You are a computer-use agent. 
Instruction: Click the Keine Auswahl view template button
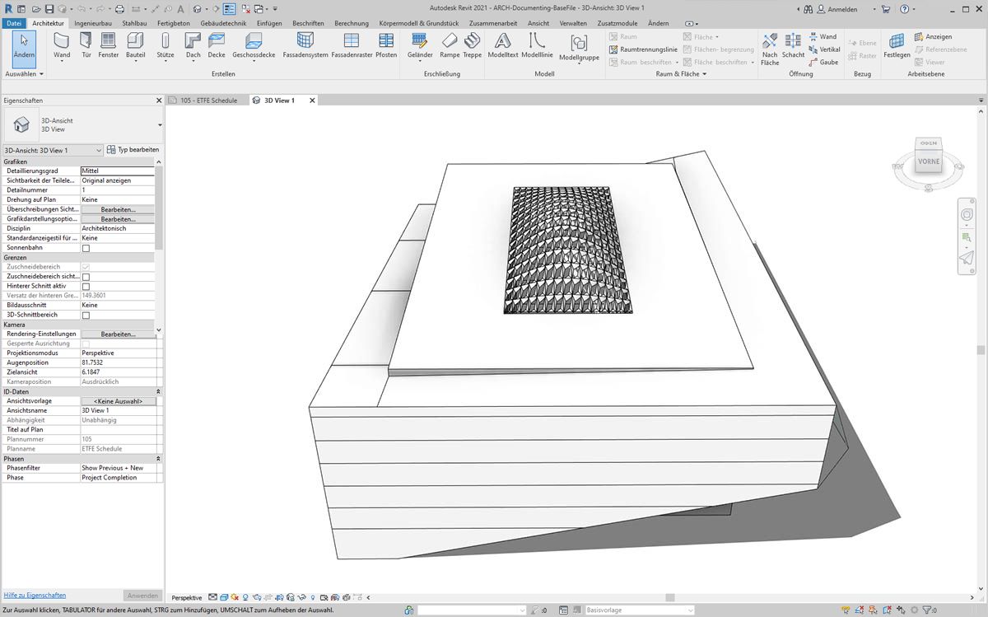(119, 401)
